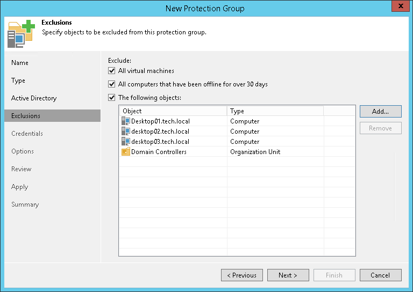Select the Exclusions step in sidebar
This screenshot has width=413, height=292.
coord(26,116)
